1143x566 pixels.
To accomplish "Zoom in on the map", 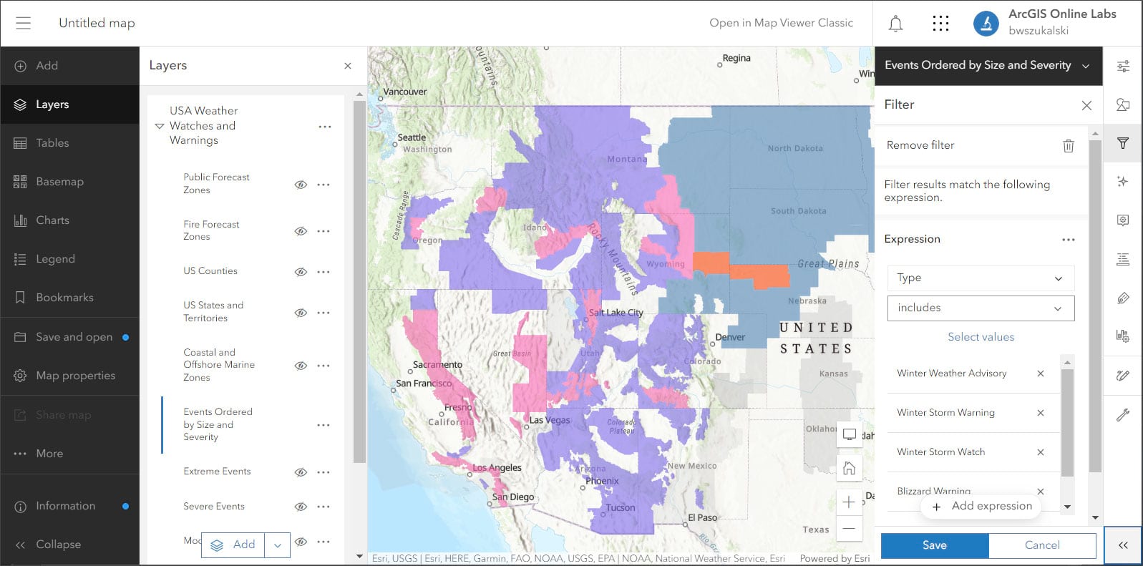I will click(849, 502).
